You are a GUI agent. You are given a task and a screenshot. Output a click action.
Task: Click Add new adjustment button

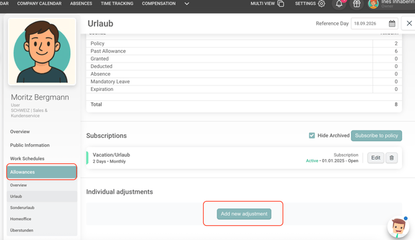coord(244,214)
